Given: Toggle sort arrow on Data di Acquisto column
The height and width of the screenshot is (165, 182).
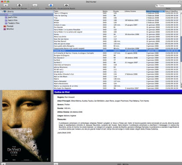Looking at the screenshot, I should pos(164,11).
